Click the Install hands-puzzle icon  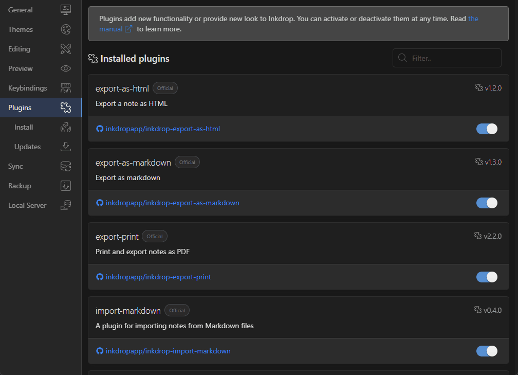click(x=66, y=127)
